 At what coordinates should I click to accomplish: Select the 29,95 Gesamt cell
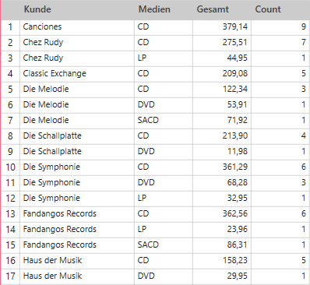(x=222, y=276)
